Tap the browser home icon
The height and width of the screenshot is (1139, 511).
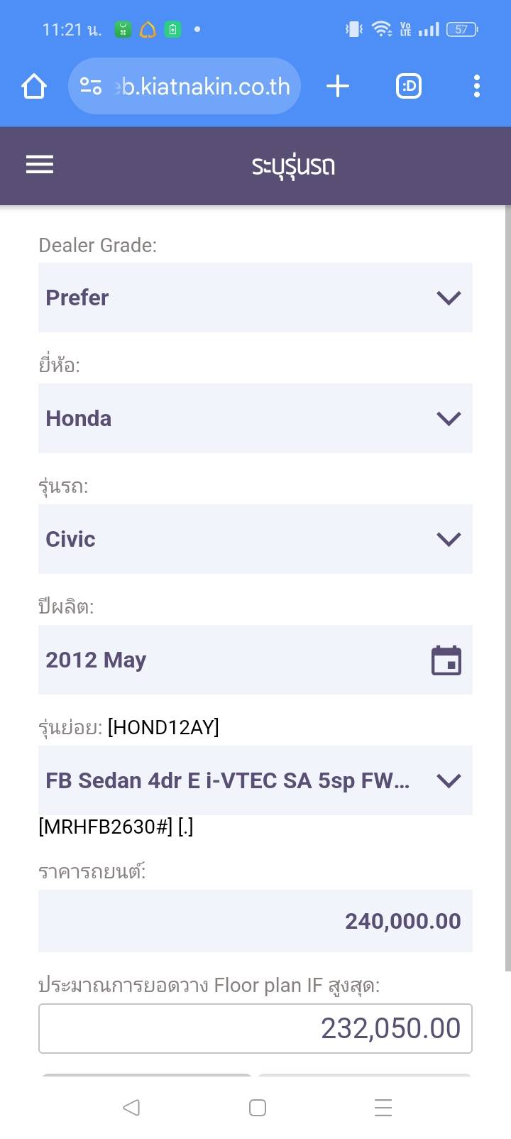coord(34,87)
